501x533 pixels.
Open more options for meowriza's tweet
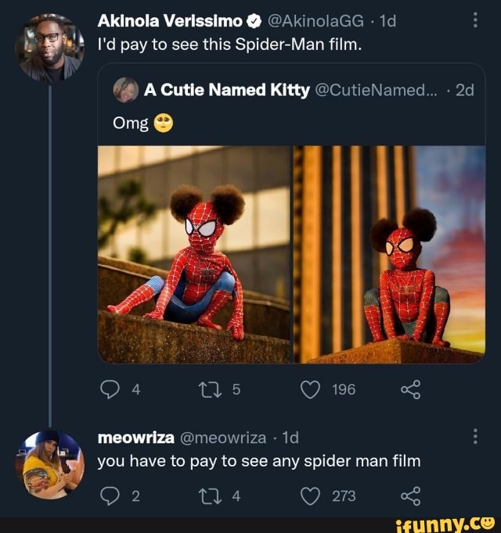476,438
